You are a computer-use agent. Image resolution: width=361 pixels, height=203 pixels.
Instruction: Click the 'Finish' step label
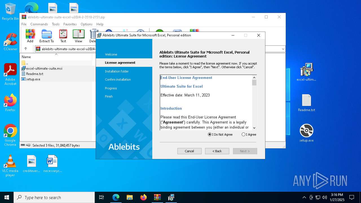109,96
